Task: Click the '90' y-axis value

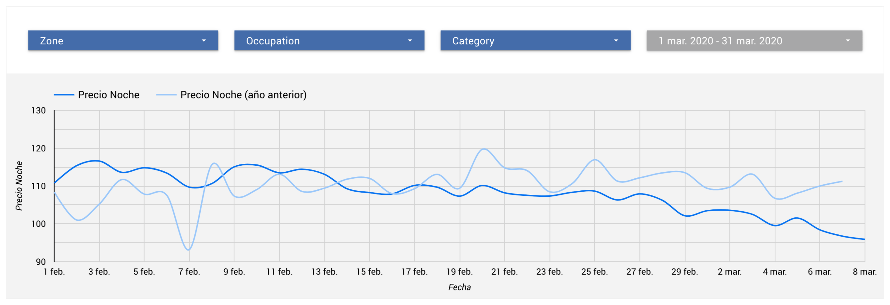Action: (41, 262)
